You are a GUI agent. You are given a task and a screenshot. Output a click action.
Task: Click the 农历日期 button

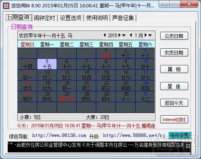tap(174, 53)
